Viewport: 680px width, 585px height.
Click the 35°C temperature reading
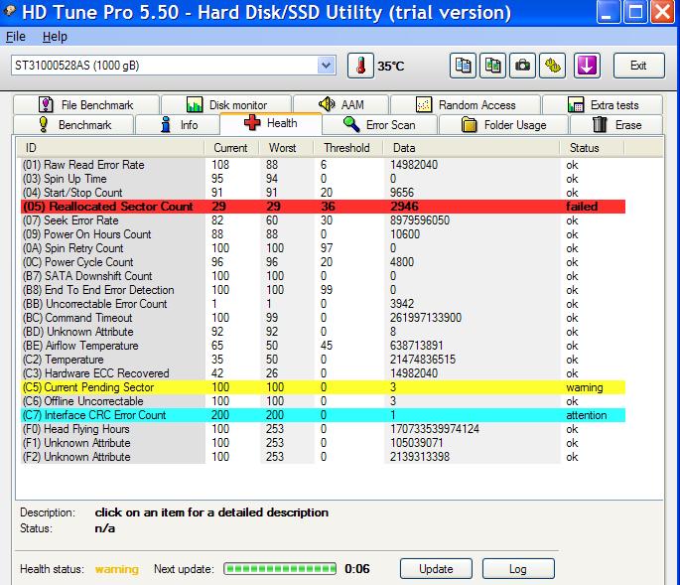(x=391, y=67)
